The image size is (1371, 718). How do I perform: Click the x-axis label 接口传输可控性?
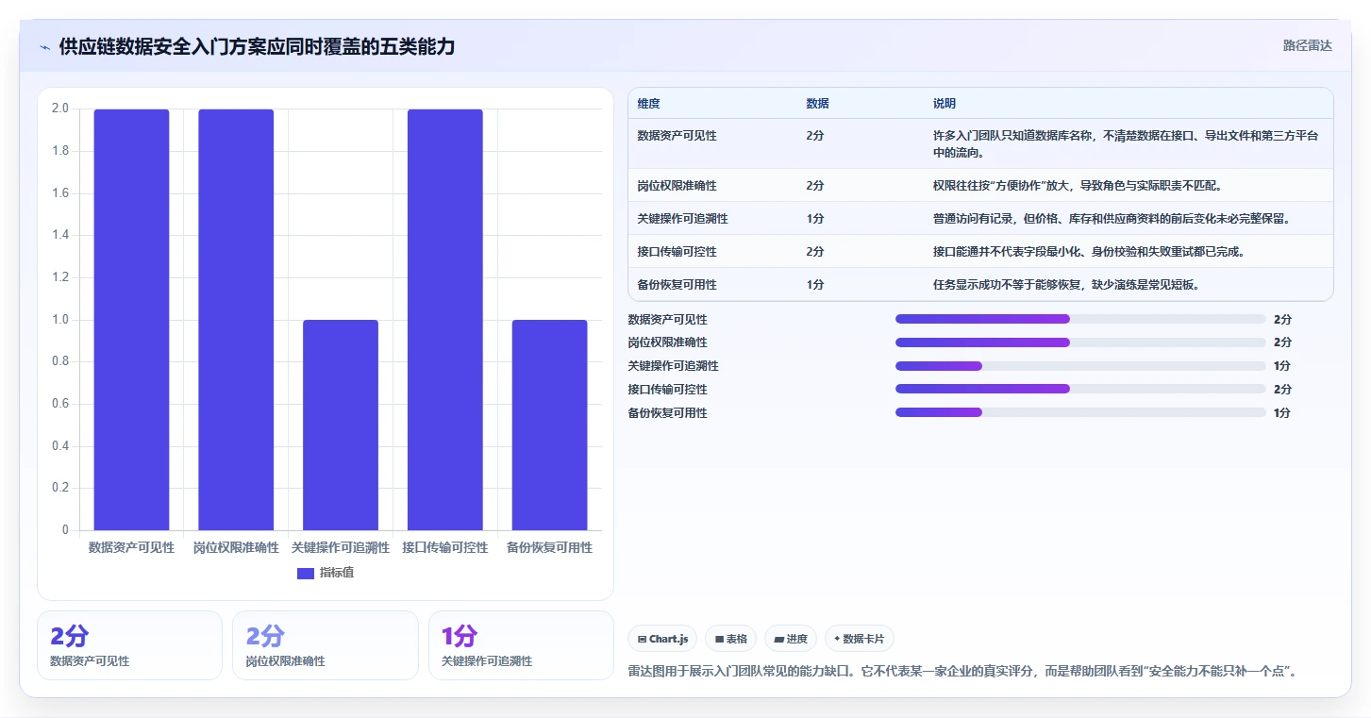pyautogui.click(x=445, y=547)
